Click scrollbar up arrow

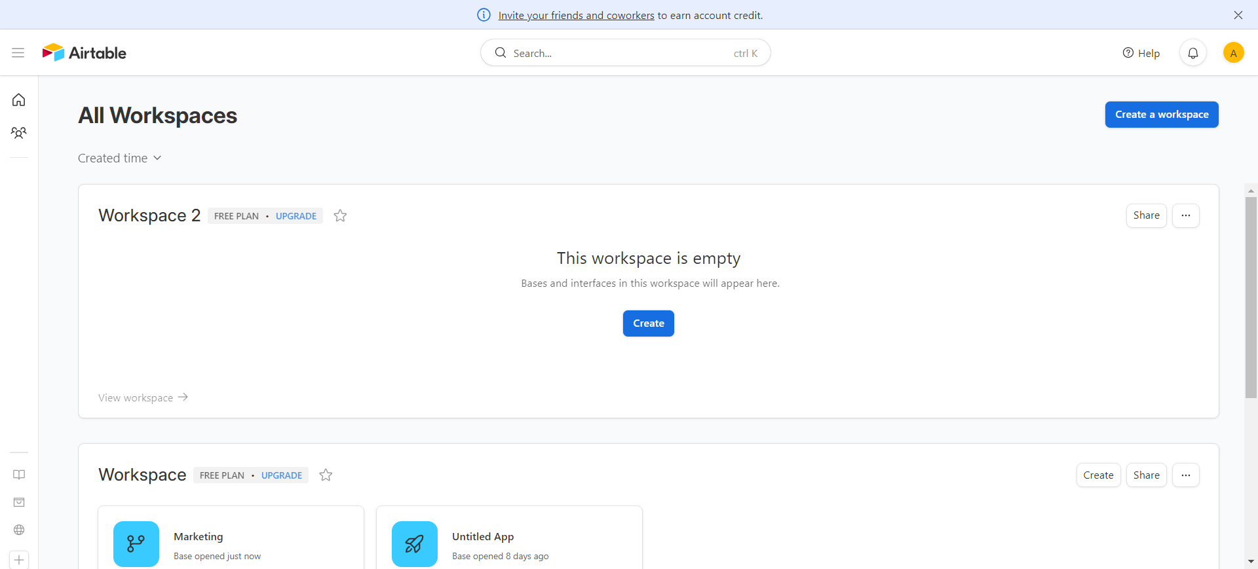(1251, 191)
